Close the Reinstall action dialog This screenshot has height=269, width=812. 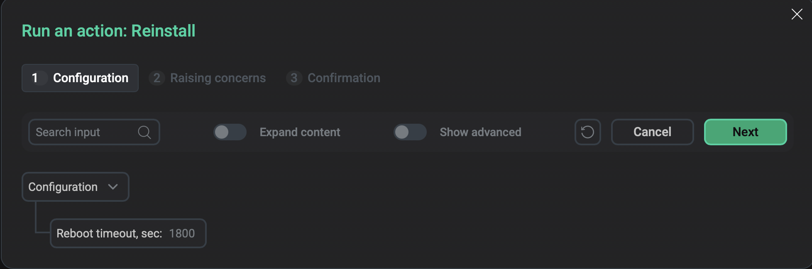[797, 14]
